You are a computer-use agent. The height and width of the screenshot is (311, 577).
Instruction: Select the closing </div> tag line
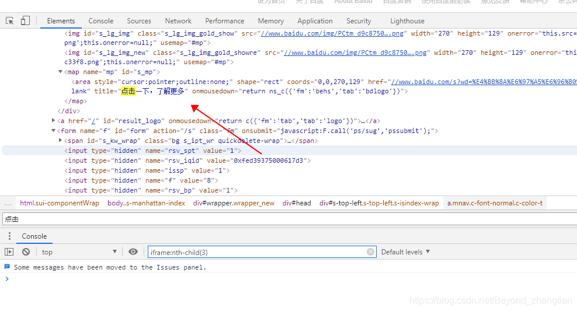(x=69, y=111)
